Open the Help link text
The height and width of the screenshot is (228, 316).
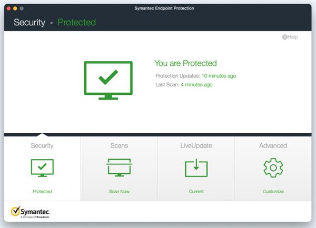point(293,37)
